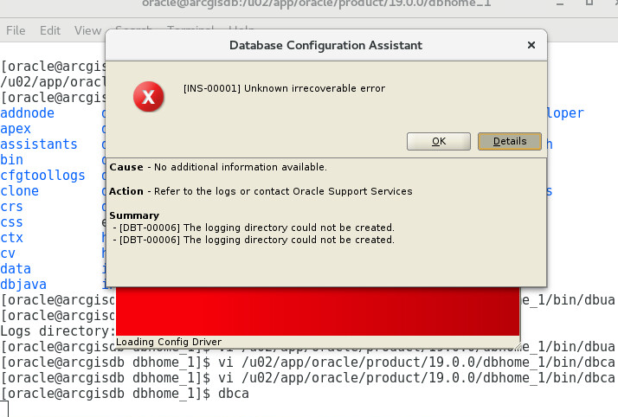Close the Database Configuration Assistant dialog
The width and height of the screenshot is (618, 417).
click(x=531, y=44)
